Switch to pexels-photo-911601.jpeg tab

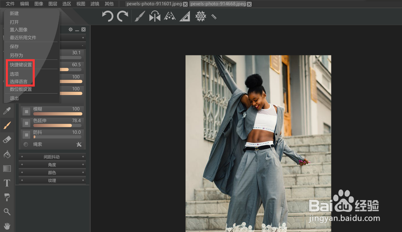click(x=154, y=4)
